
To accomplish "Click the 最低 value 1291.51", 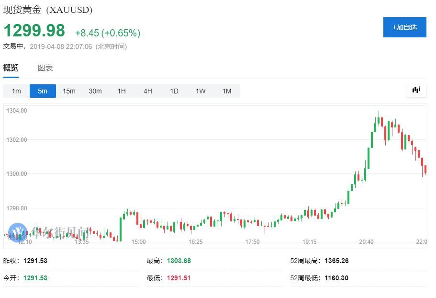I will [x=179, y=278].
